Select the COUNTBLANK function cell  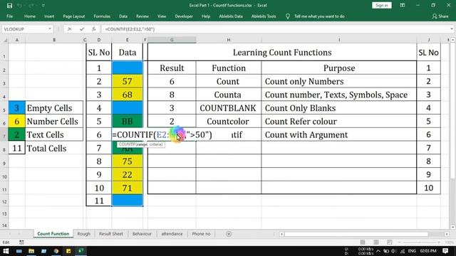click(x=228, y=108)
